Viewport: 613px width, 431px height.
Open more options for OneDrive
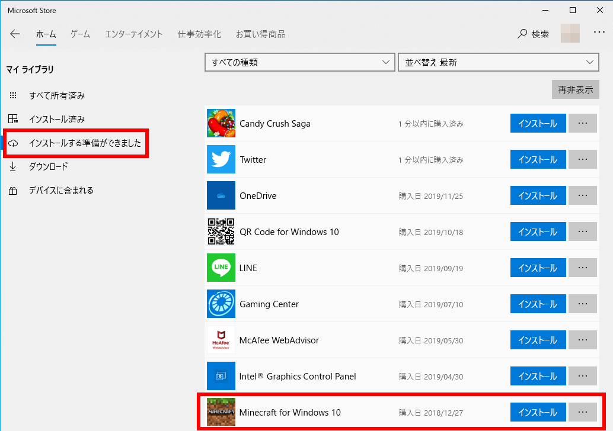(583, 195)
